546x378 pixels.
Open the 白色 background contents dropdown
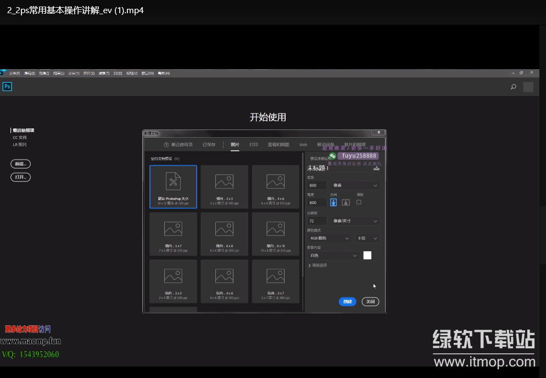[x=333, y=256]
